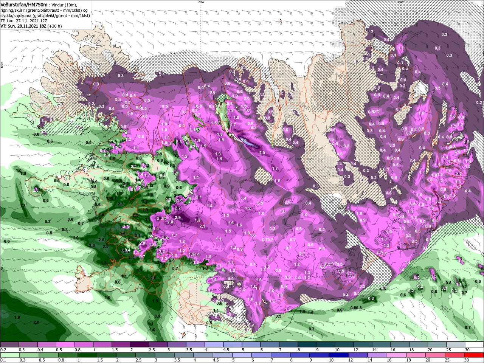
Task: Click the '25' value in the upper legend
Action: (448, 350)
